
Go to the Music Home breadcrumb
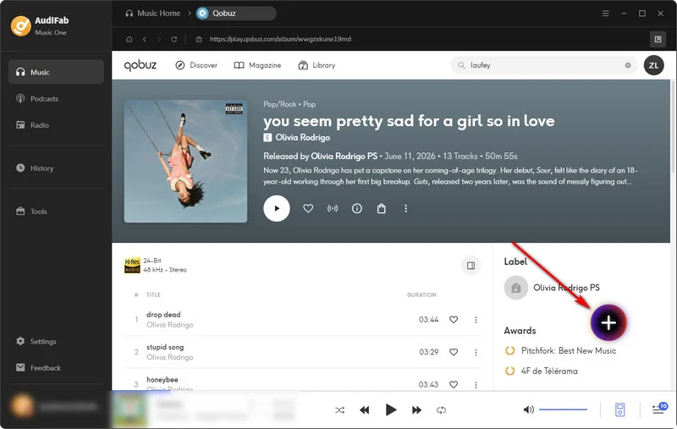153,14
